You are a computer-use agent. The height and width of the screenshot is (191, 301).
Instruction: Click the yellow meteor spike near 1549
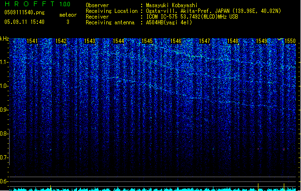pos(258,187)
